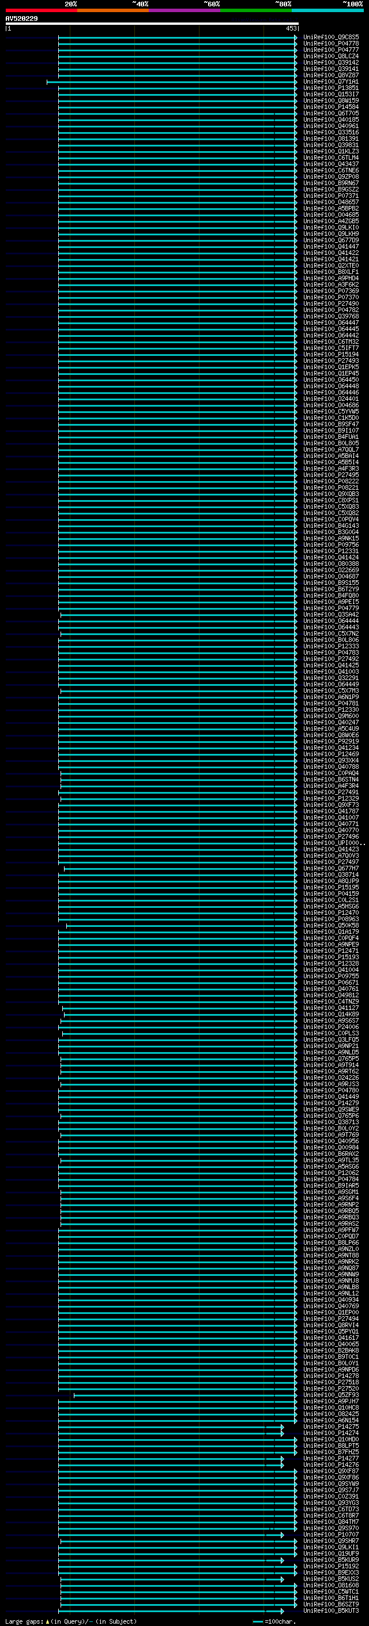The width and height of the screenshot is (369, 1626).
Task: Select the hit label UniRef100_P04778
Action: [x=330, y=44]
